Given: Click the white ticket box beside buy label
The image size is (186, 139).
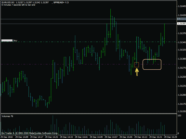Looking at the screenshot, I should [7, 41].
